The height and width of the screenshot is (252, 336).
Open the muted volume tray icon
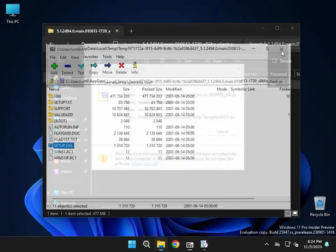tap(296, 244)
